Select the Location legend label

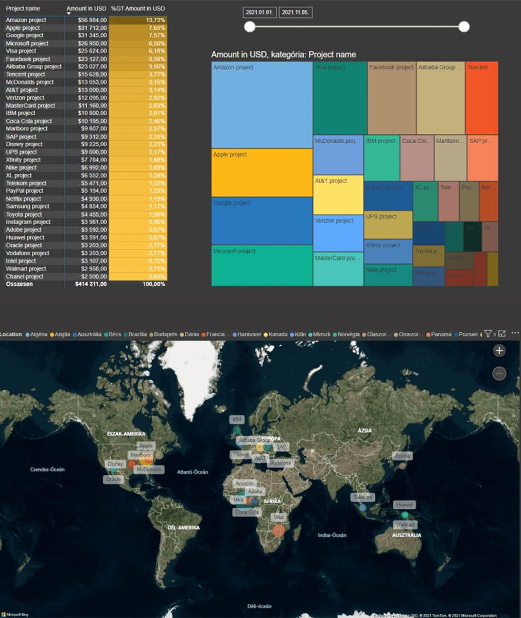click(x=11, y=334)
